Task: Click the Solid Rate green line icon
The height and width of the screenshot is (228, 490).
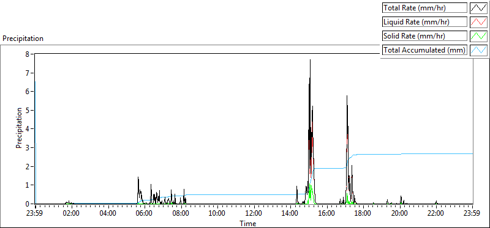Action: [x=478, y=36]
